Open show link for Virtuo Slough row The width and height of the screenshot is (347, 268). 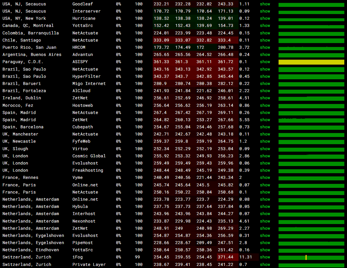pyautogui.click(x=265, y=149)
